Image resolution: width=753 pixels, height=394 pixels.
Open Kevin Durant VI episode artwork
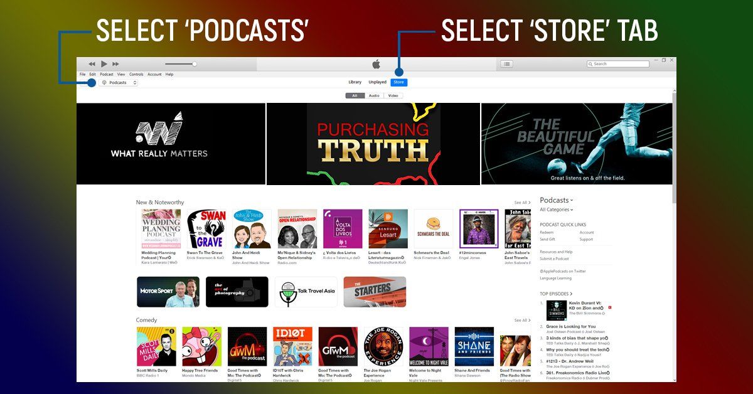[x=557, y=311]
